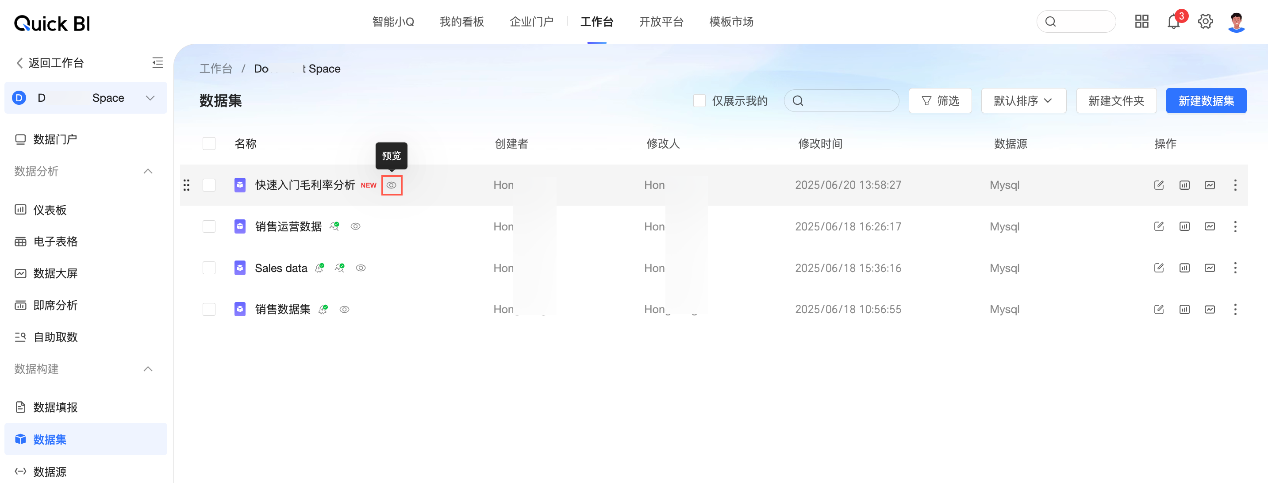This screenshot has height=483, width=1268.
Task: Open the 默认排序 sort dropdown
Action: (1023, 101)
